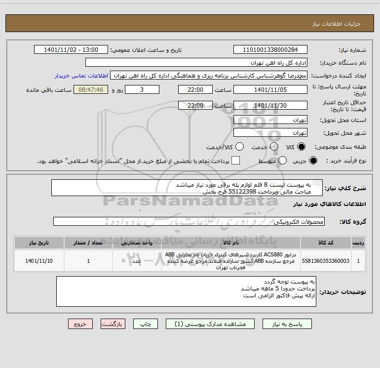The height and width of the screenshot is (368, 380).
Task: Click the توضیحات خریدار notes box
Action: [186, 291]
